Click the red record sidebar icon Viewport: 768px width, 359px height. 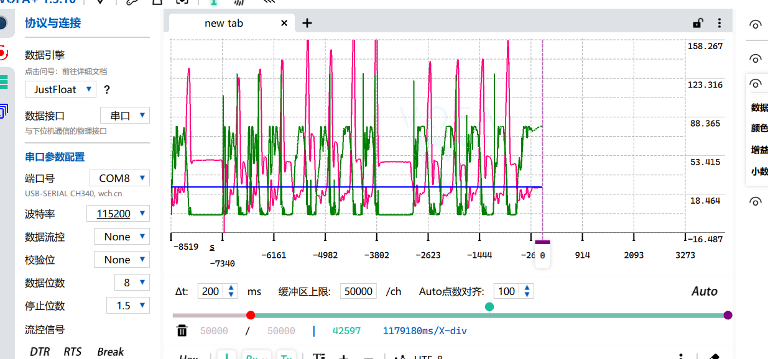(2, 52)
